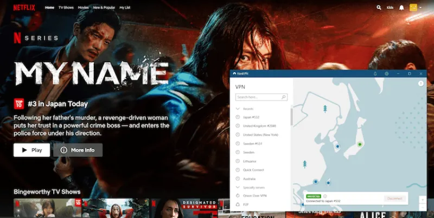
Task: Switch to Kids profile in Netflix
Action: pos(390,8)
